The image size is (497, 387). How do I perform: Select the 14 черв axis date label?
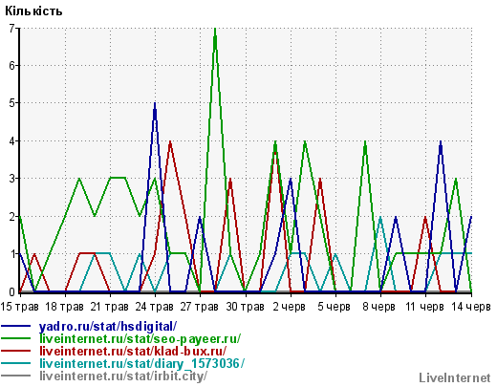point(471,307)
